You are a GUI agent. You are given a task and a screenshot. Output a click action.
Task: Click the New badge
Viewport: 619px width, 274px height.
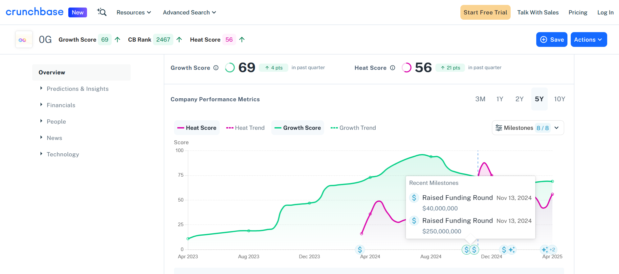77,12
